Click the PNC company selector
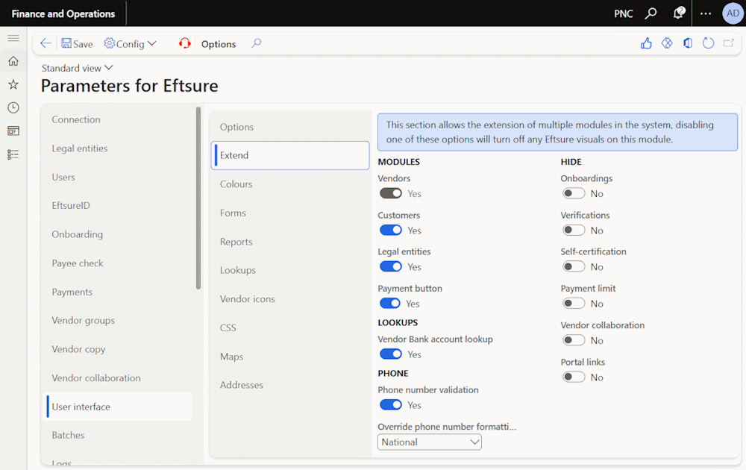This screenshot has width=746, height=470. pos(623,13)
